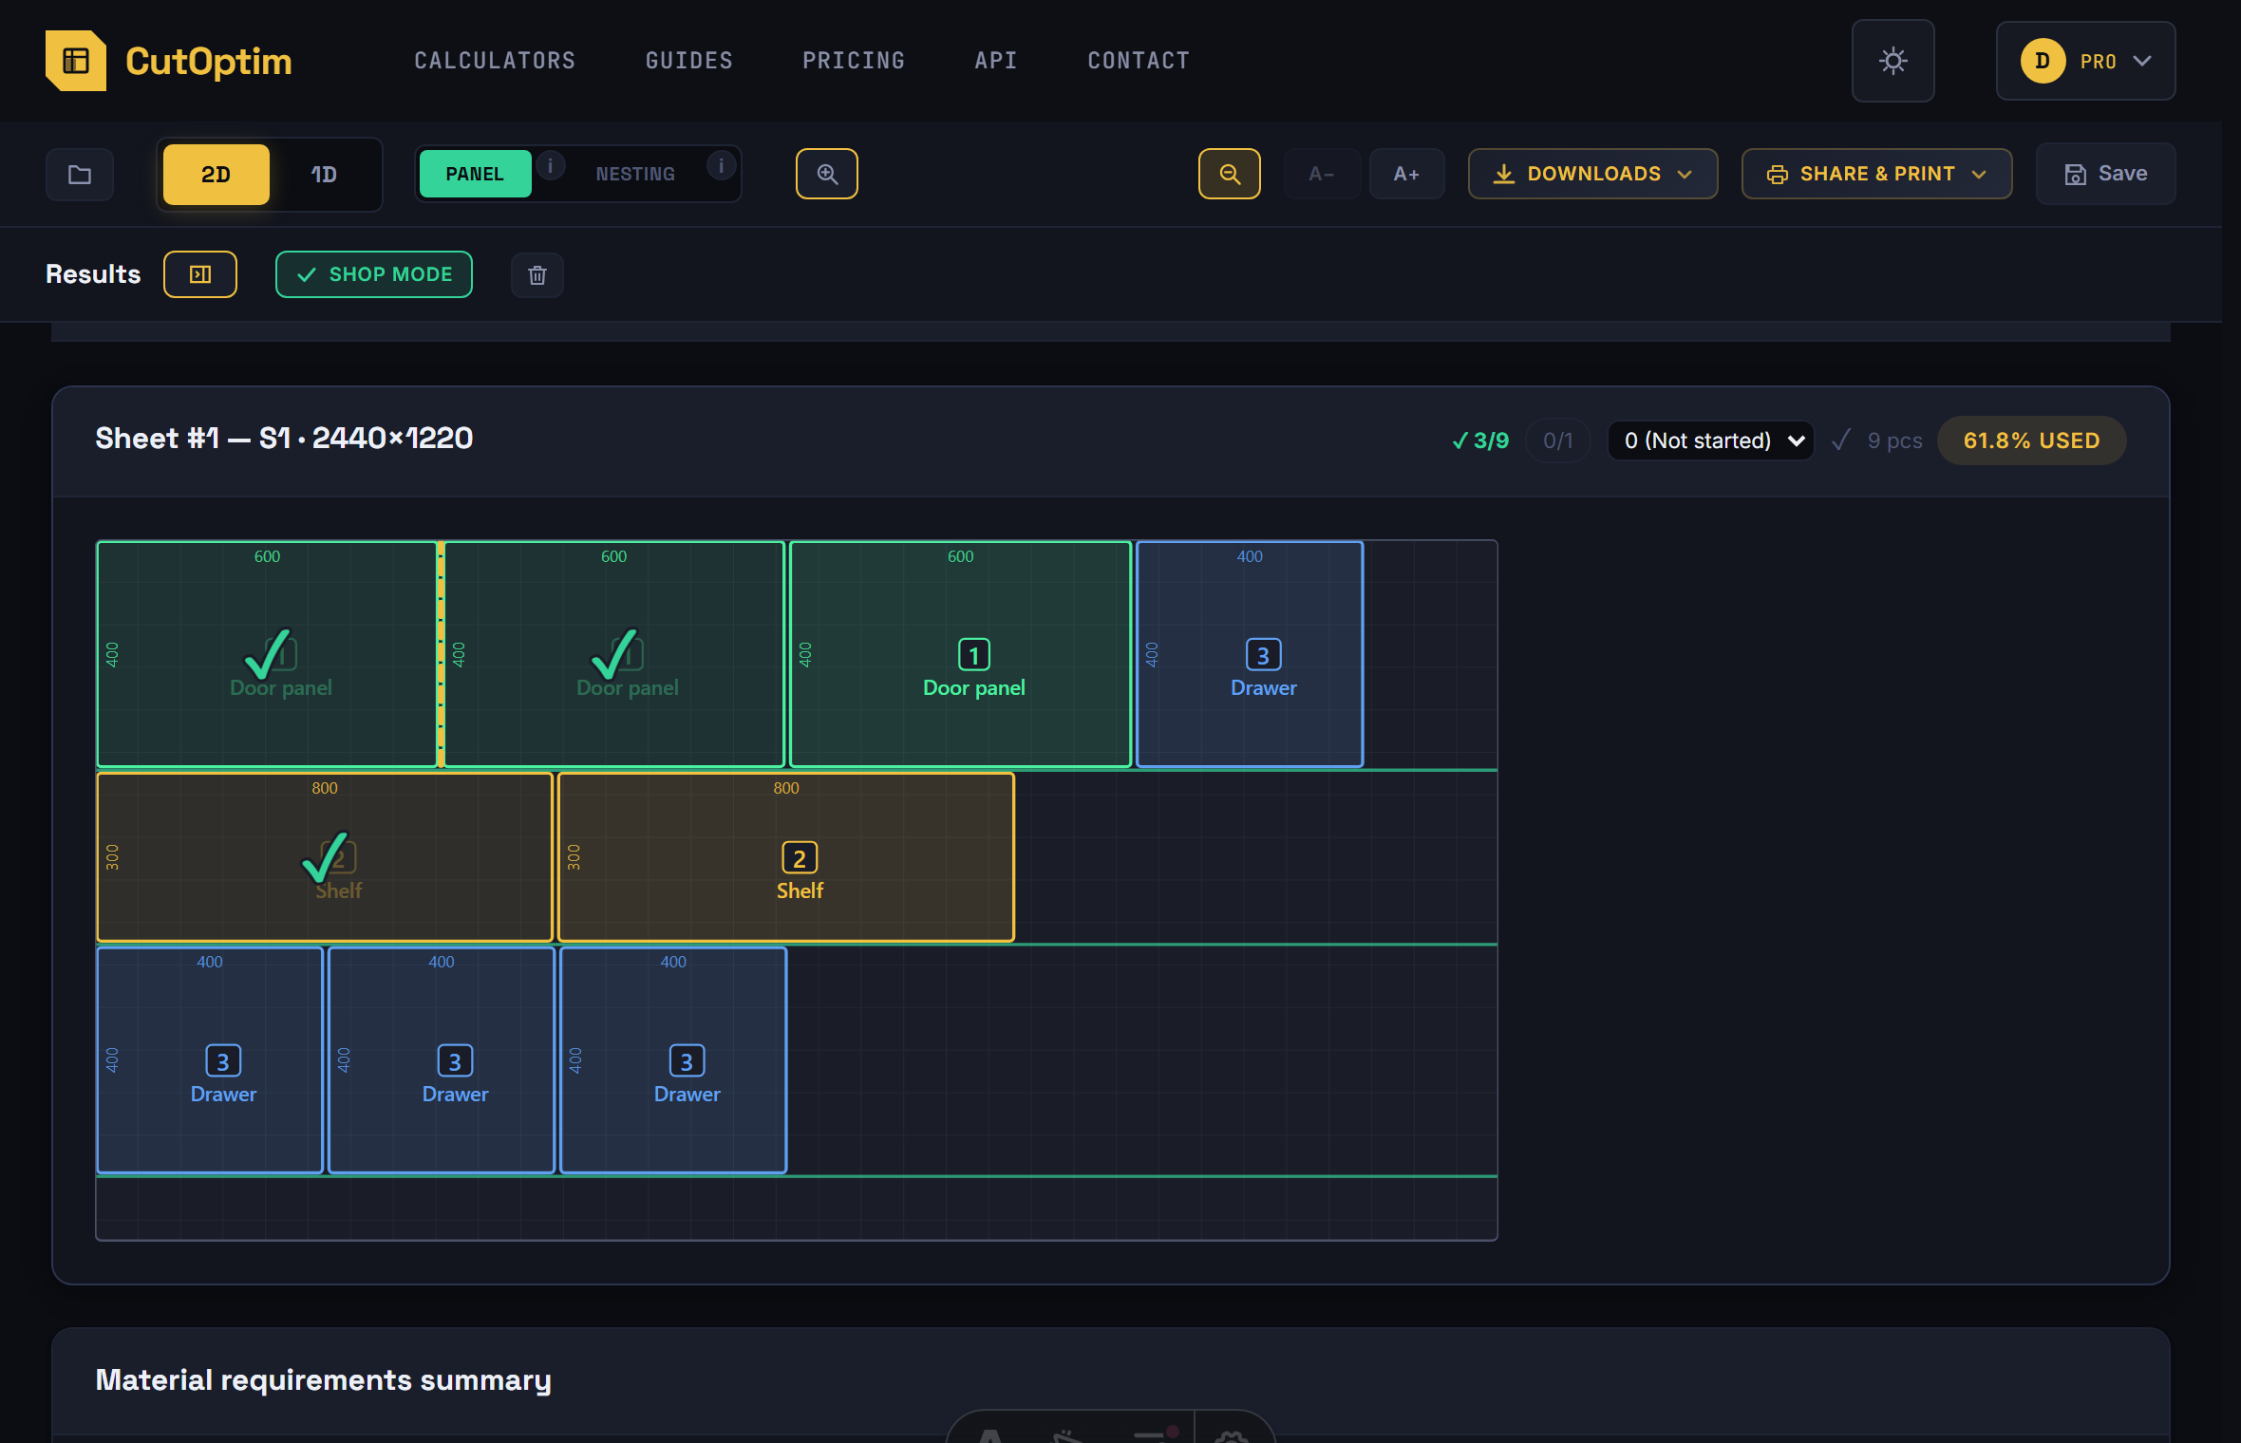Switch to 2D mode
The height and width of the screenshot is (1443, 2241).
pyautogui.click(x=216, y=175)
